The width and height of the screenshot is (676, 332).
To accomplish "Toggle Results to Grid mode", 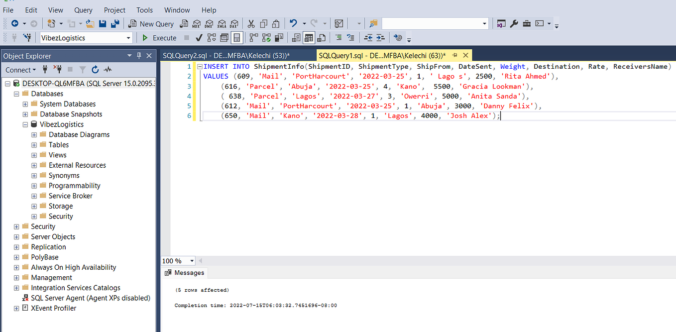I will [x=309, y=37].
